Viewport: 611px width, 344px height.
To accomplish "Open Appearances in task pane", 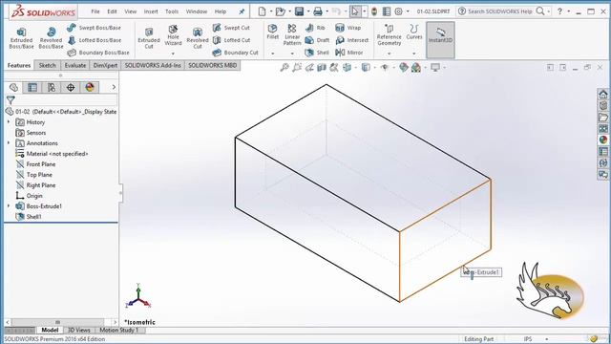I will [603, 140].
